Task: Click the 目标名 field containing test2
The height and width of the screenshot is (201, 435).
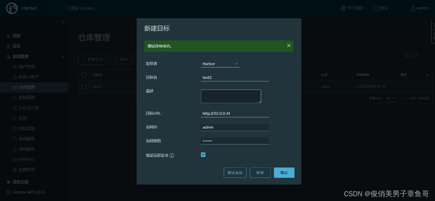Action: point(235,78)
